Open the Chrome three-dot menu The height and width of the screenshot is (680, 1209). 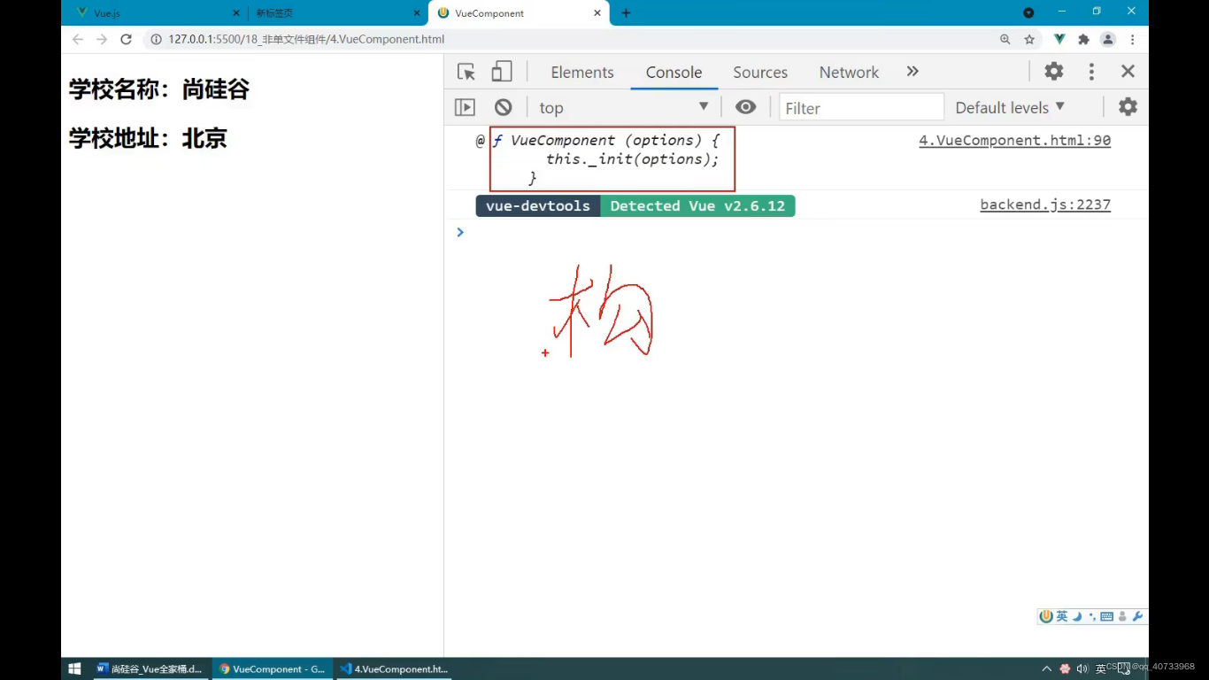tap(1132, 39)
